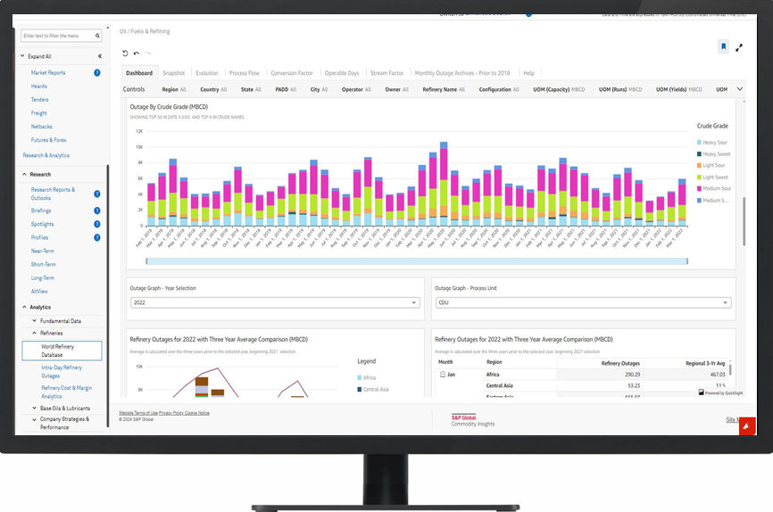Open the Market Reports link
The width and height of the screenshot is (773, 512).
48,73
